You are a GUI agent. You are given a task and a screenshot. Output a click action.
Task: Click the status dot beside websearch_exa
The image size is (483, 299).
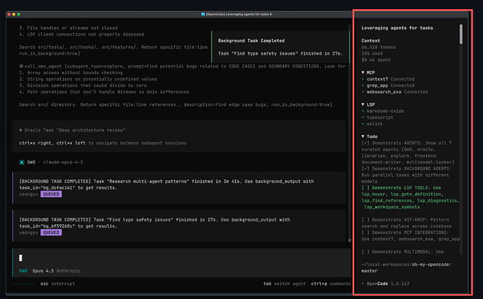coord(363,92)
